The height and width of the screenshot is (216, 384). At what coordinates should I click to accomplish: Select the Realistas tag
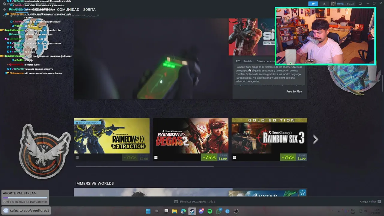point(248,61)
